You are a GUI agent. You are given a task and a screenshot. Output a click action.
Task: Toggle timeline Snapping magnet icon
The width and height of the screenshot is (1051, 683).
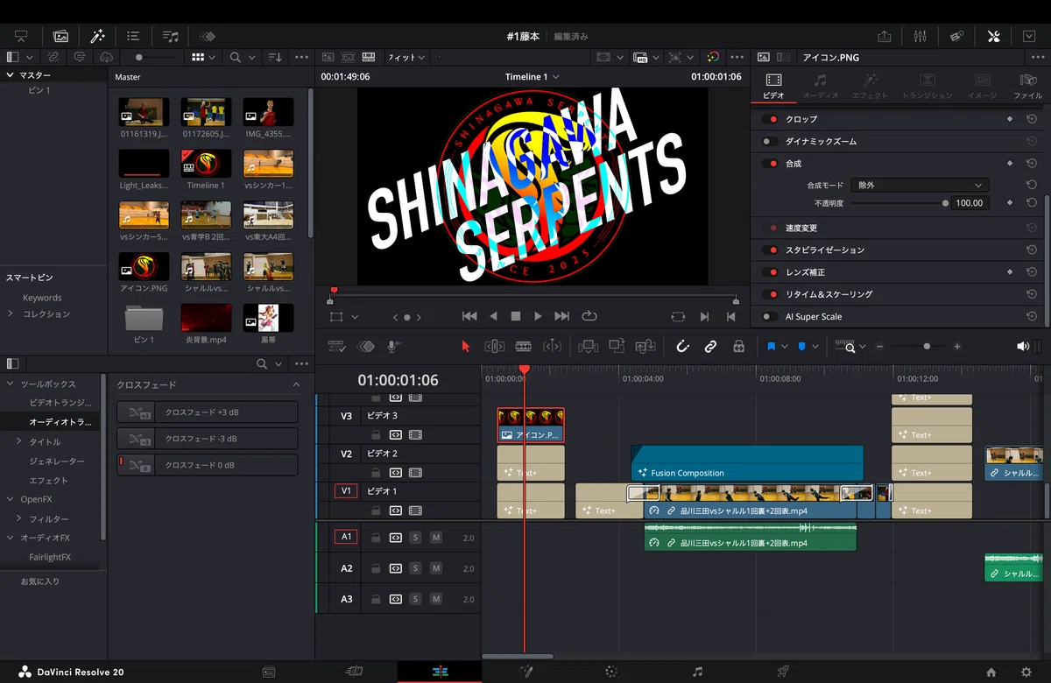(x=683, y=346)
